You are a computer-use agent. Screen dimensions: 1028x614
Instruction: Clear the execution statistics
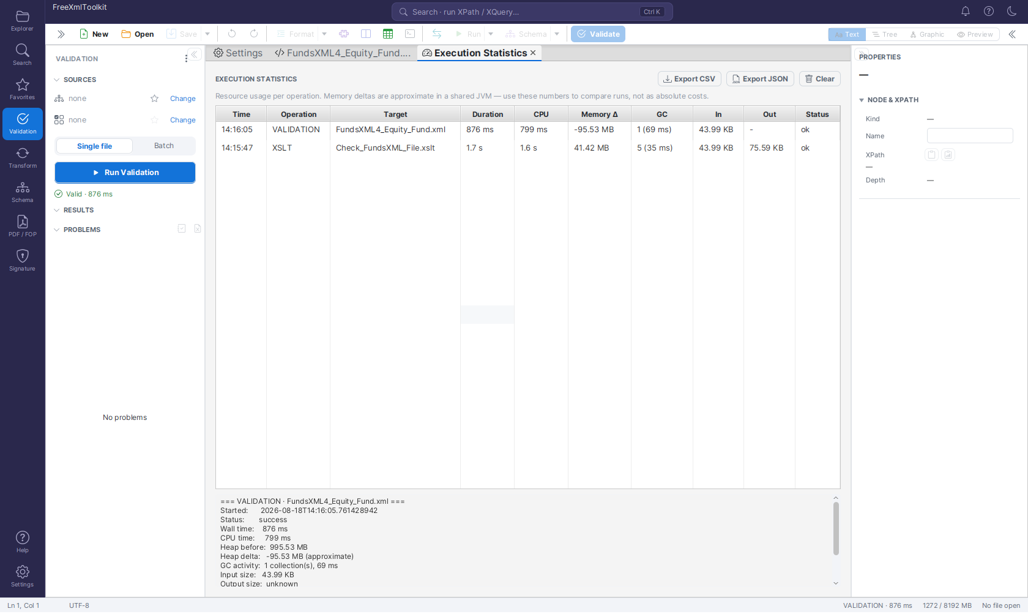(x=819, y=79)
